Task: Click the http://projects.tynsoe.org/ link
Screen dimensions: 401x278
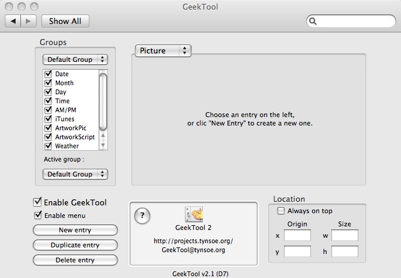Action: tap(193, 241)
